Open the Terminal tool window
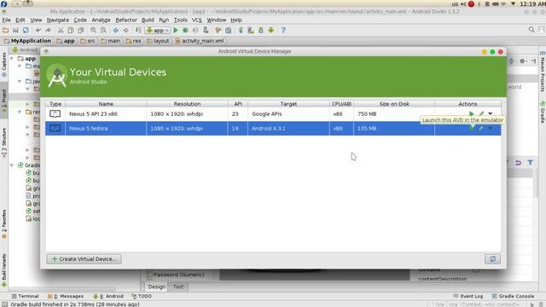546x307 pixels. [x=25, y=296]
